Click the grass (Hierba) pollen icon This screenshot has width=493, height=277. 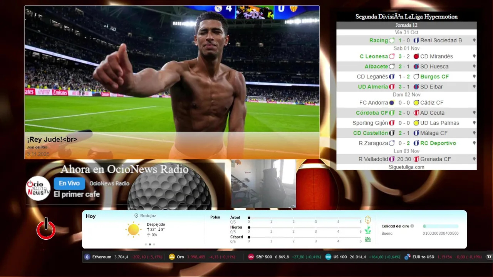pos(368,230)
